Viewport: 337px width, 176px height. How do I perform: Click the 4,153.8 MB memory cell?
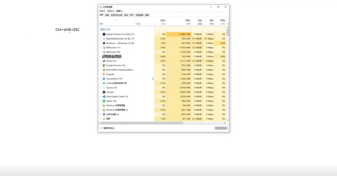[179, 48]
